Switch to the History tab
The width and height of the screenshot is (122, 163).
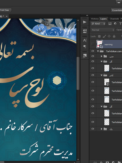click(95, 19)
